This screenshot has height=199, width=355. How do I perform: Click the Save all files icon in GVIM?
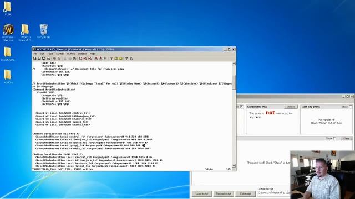pyautogui.click(x=44, y=59)
